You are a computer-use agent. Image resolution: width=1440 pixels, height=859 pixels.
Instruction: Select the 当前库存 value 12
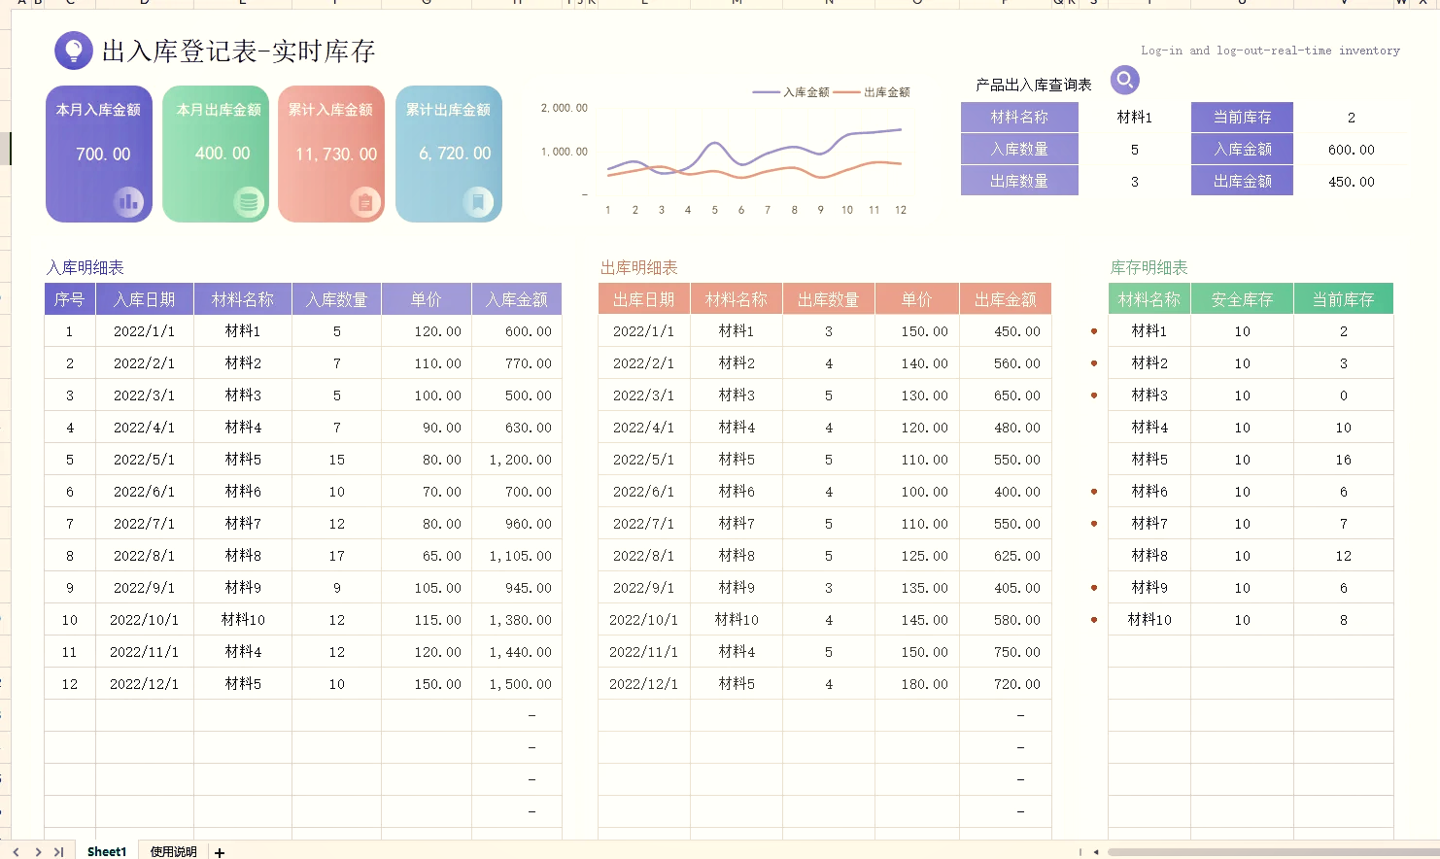tap(1343, 556)
